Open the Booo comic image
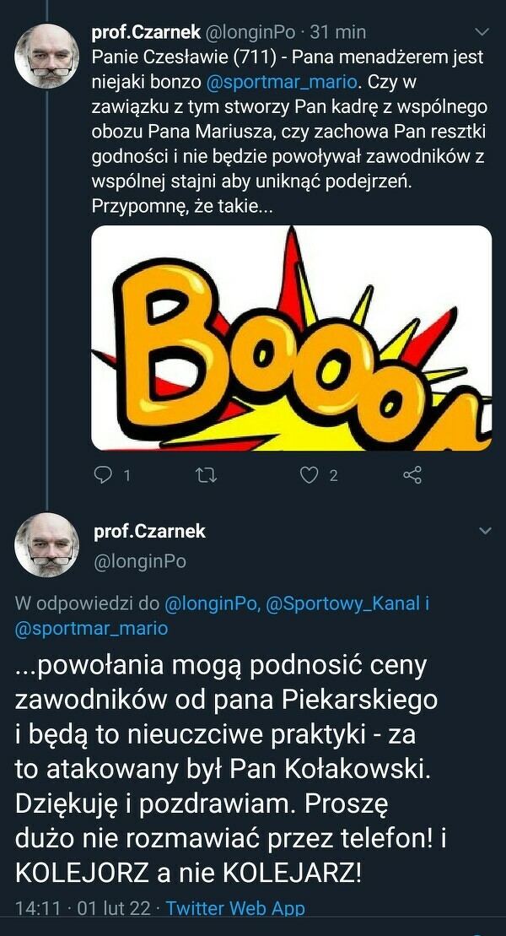Image resolution: width=506 pixels, height=936 pixels. (291, 338)
